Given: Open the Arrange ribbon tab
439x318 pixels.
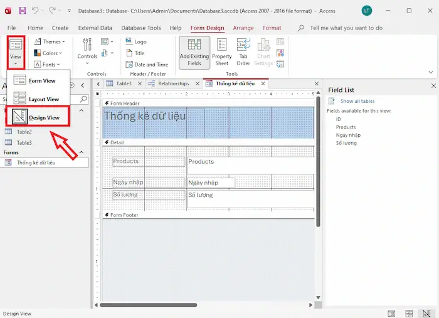Looking at the screenshot, I should coord(243,28).
